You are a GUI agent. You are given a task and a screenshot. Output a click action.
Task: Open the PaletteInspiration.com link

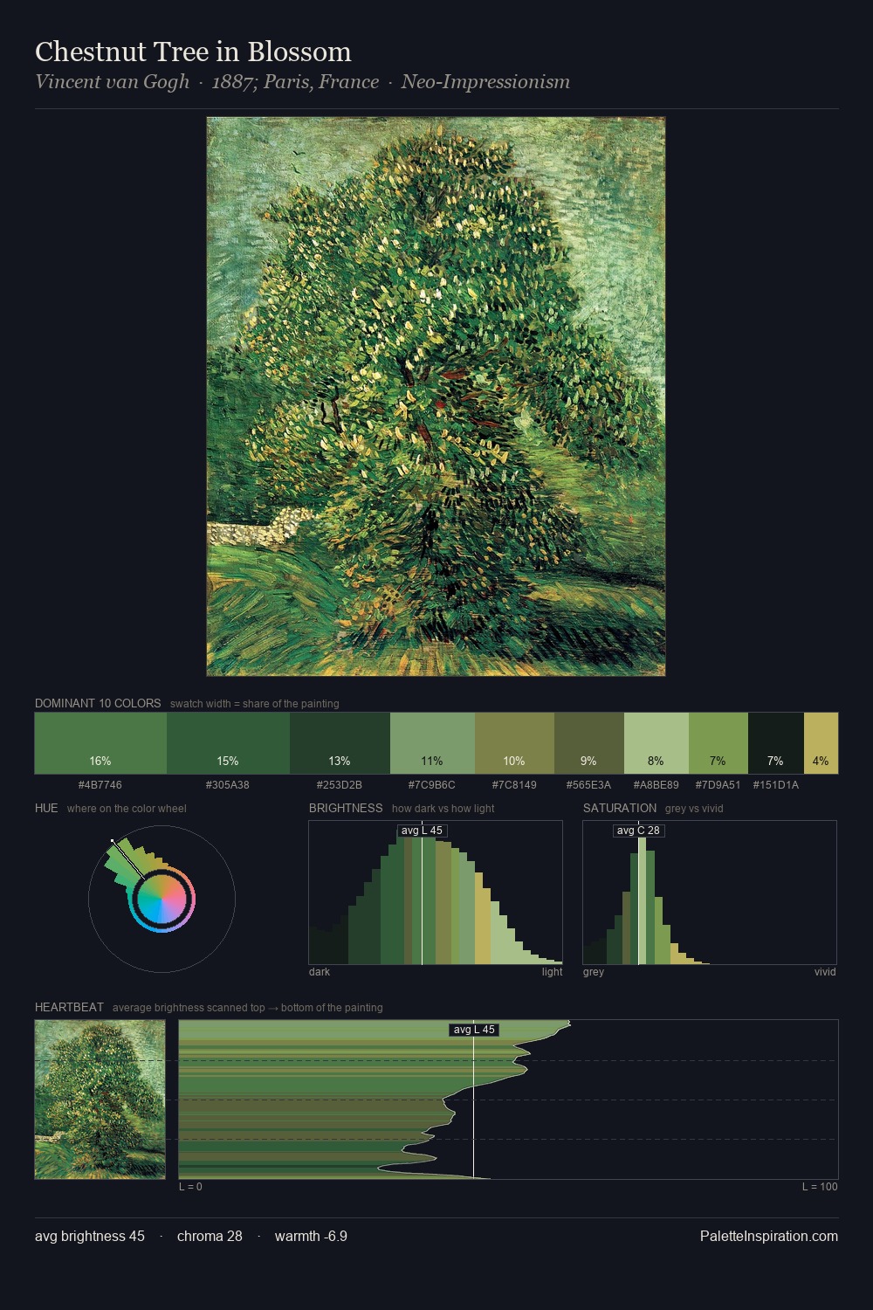click(769, 1236)
